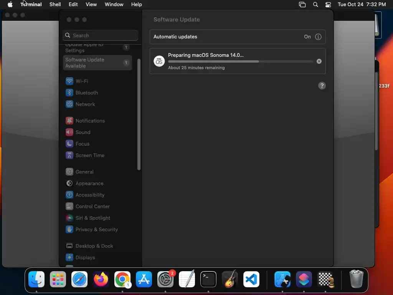
Task: Open the Help menu
Action: click(x=137, y=5)
